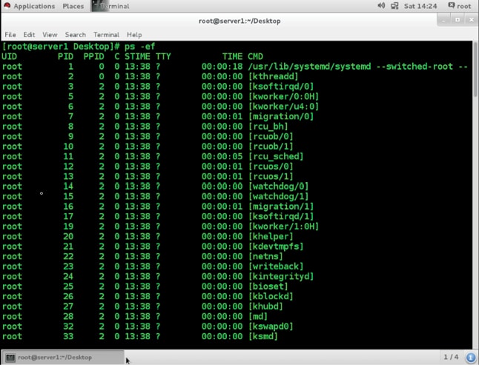
Task: Click the [kworker/1:0H] process entry
Action: (284, 227)
